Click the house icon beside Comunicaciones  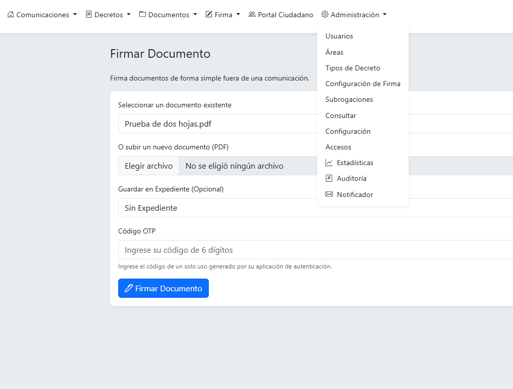(x=11, y=15)
